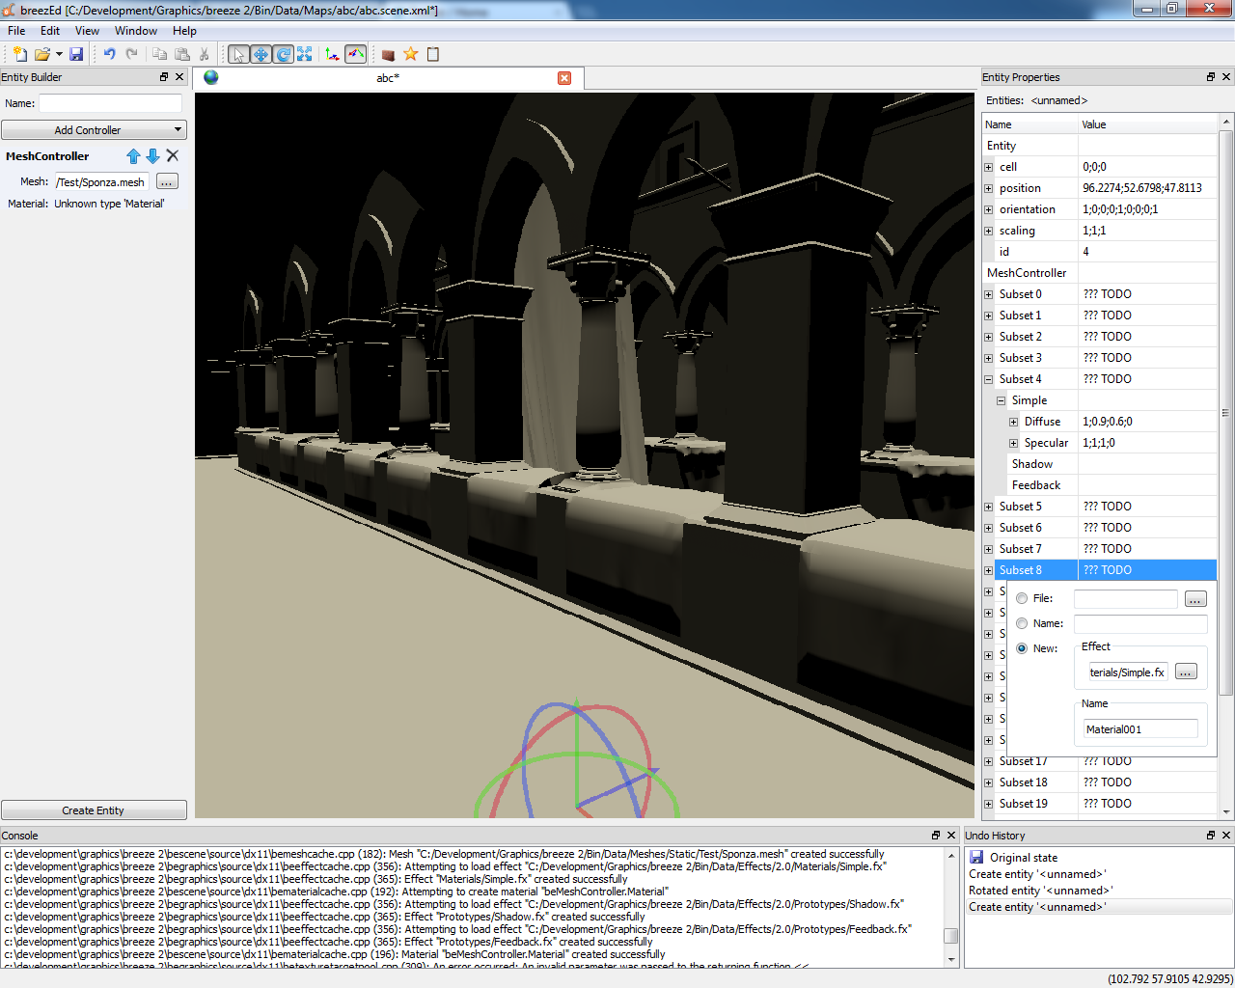
Task: Open the Add Controller dropdown
Action: [94, 130]
